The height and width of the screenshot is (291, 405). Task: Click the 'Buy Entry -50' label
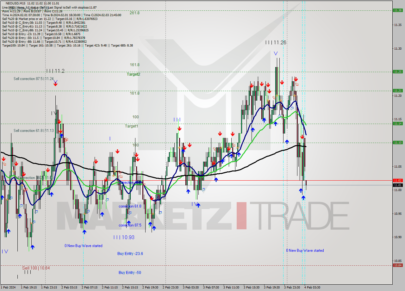[130, 272]
